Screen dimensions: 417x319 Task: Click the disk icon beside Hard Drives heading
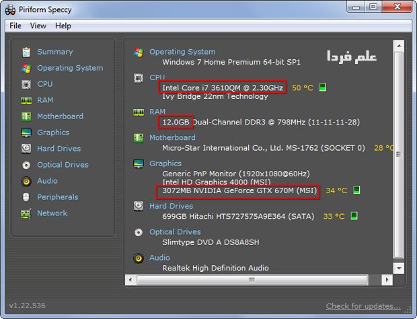click(x=139, y=206)
